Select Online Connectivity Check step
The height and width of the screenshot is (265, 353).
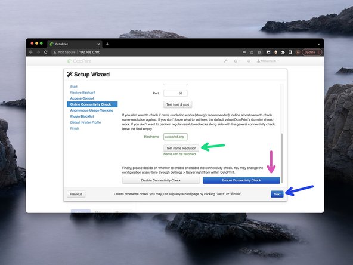coord(92,104)
